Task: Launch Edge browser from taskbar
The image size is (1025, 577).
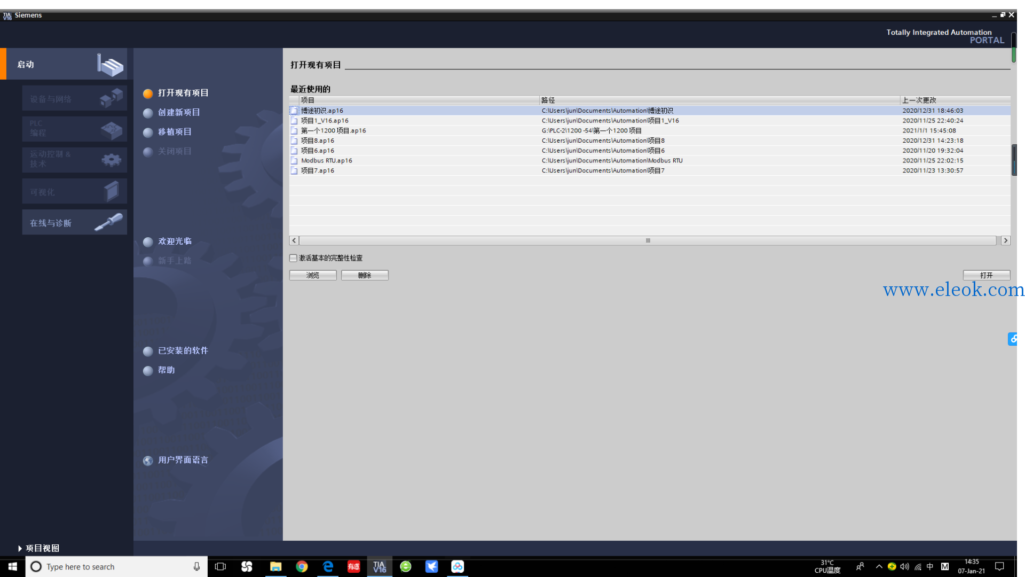Action: (328, 566)
